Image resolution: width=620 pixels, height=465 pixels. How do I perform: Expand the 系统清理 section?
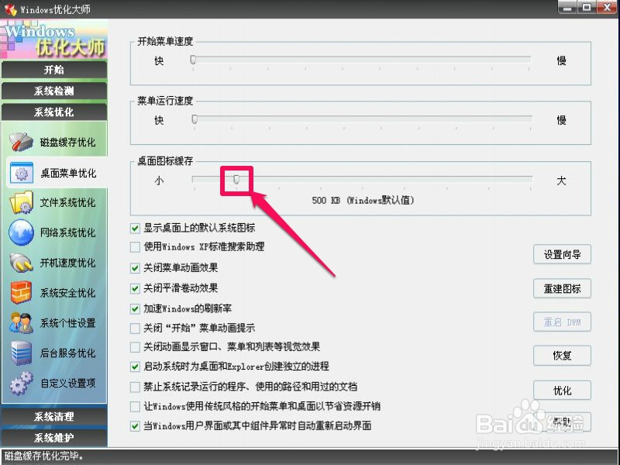(x=54, y=417)
